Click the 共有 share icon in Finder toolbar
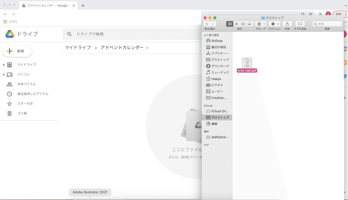 pyautogui.click(x=287, y=24)
